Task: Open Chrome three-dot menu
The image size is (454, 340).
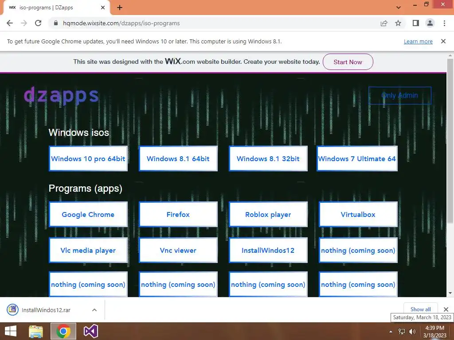Action: (444, 23)
